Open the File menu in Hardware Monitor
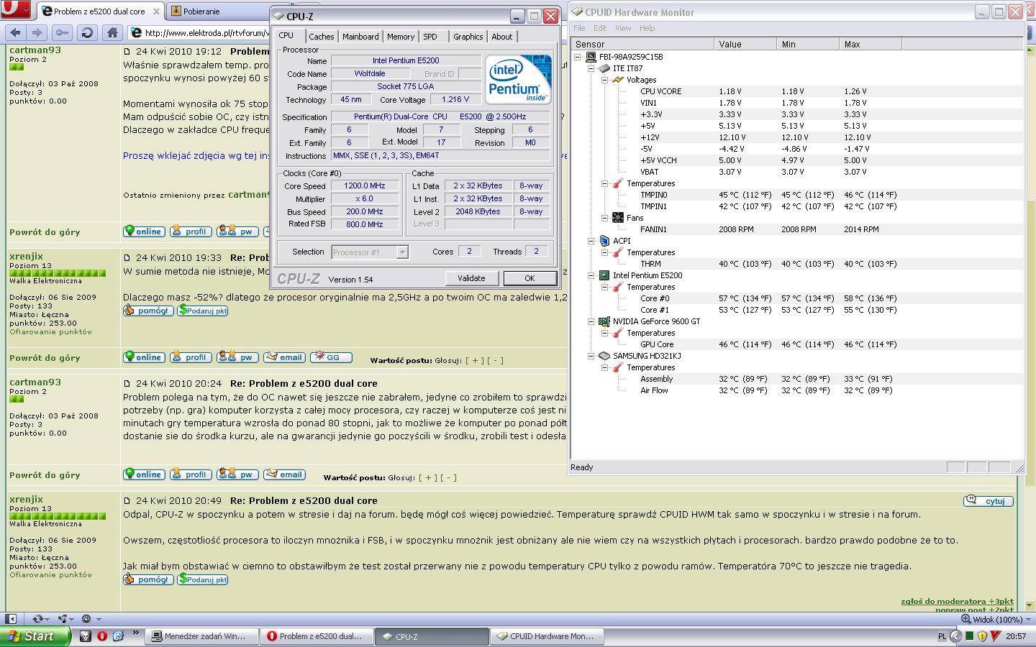 pyautogui.click(x=579, y=28)
